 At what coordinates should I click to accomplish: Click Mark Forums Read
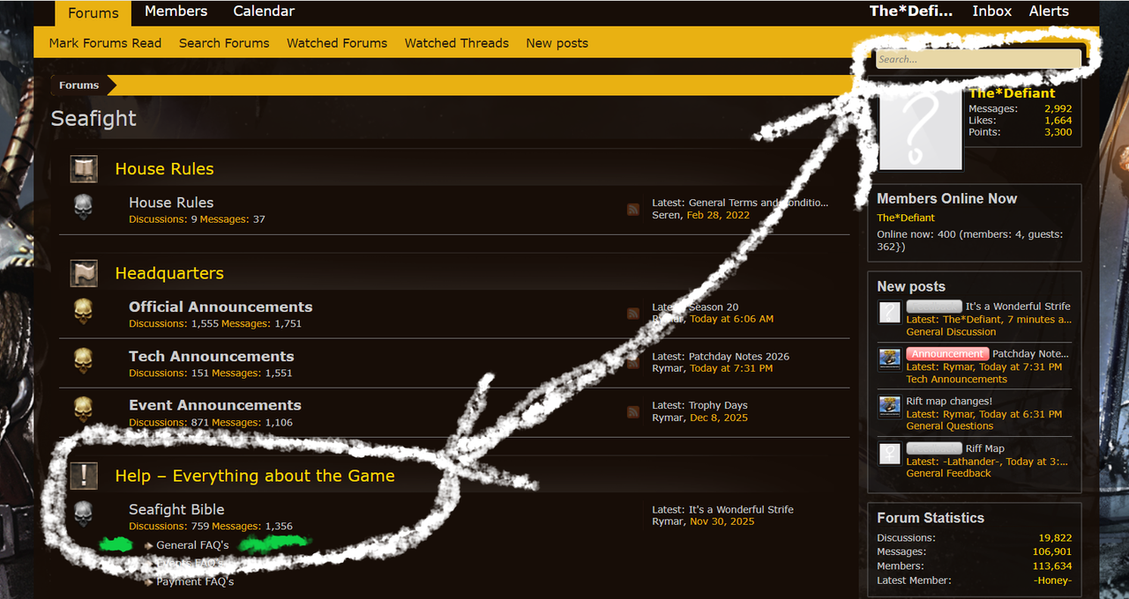click(105, 43)
